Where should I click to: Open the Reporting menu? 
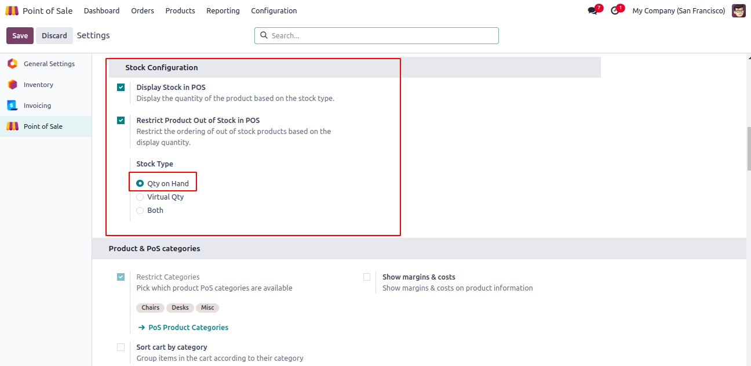pos(223,11)
